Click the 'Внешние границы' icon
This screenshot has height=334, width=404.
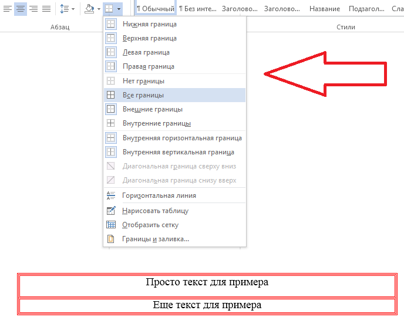[110, 109]
